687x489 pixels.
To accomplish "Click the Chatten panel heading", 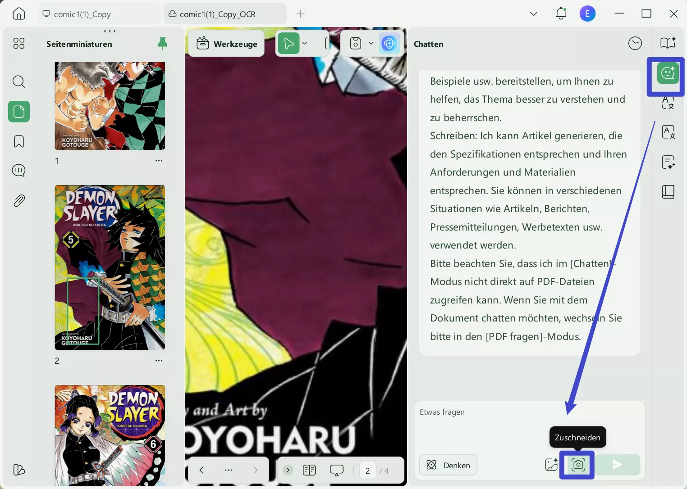I will [x=429, y=44].
